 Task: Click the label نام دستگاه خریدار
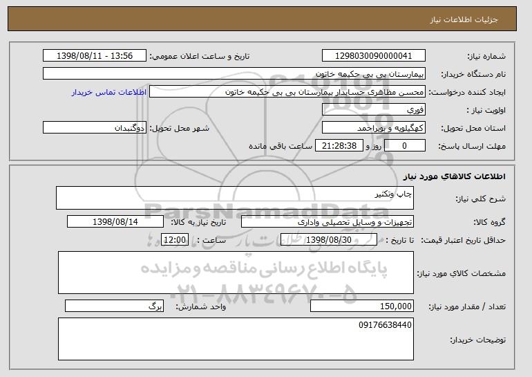click(x=473, y=75)
